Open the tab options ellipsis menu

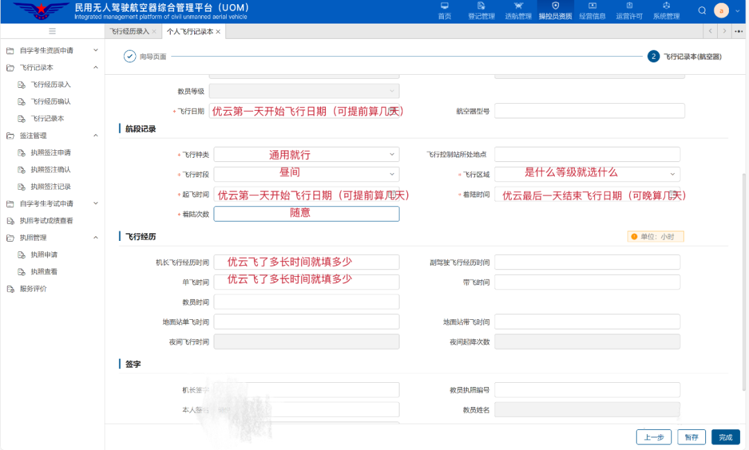pos(739,31)
